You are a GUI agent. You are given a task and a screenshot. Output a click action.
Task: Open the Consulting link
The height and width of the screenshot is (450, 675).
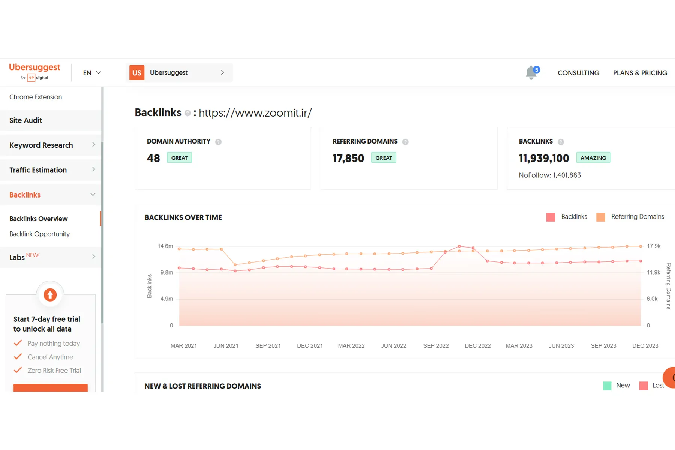click(578, 73)
